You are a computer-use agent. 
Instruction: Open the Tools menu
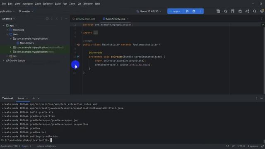pos(72,4)
